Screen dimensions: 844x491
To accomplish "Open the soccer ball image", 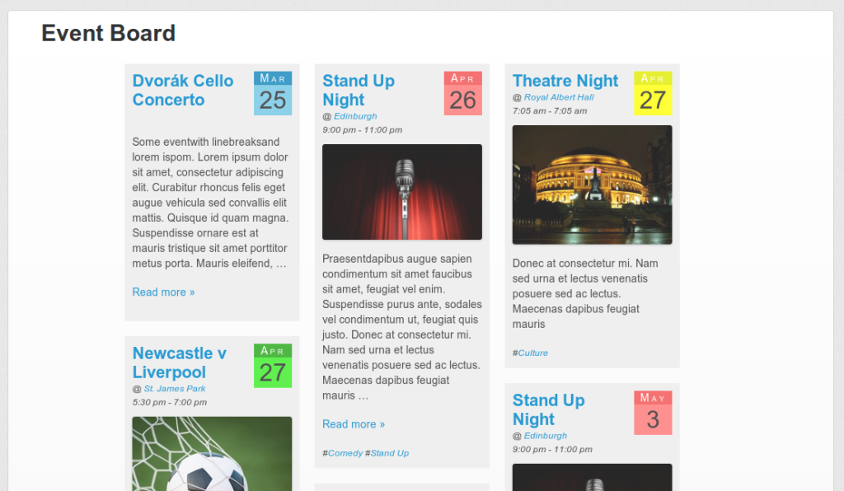I will pyautogui.click(x=212, y=455).
